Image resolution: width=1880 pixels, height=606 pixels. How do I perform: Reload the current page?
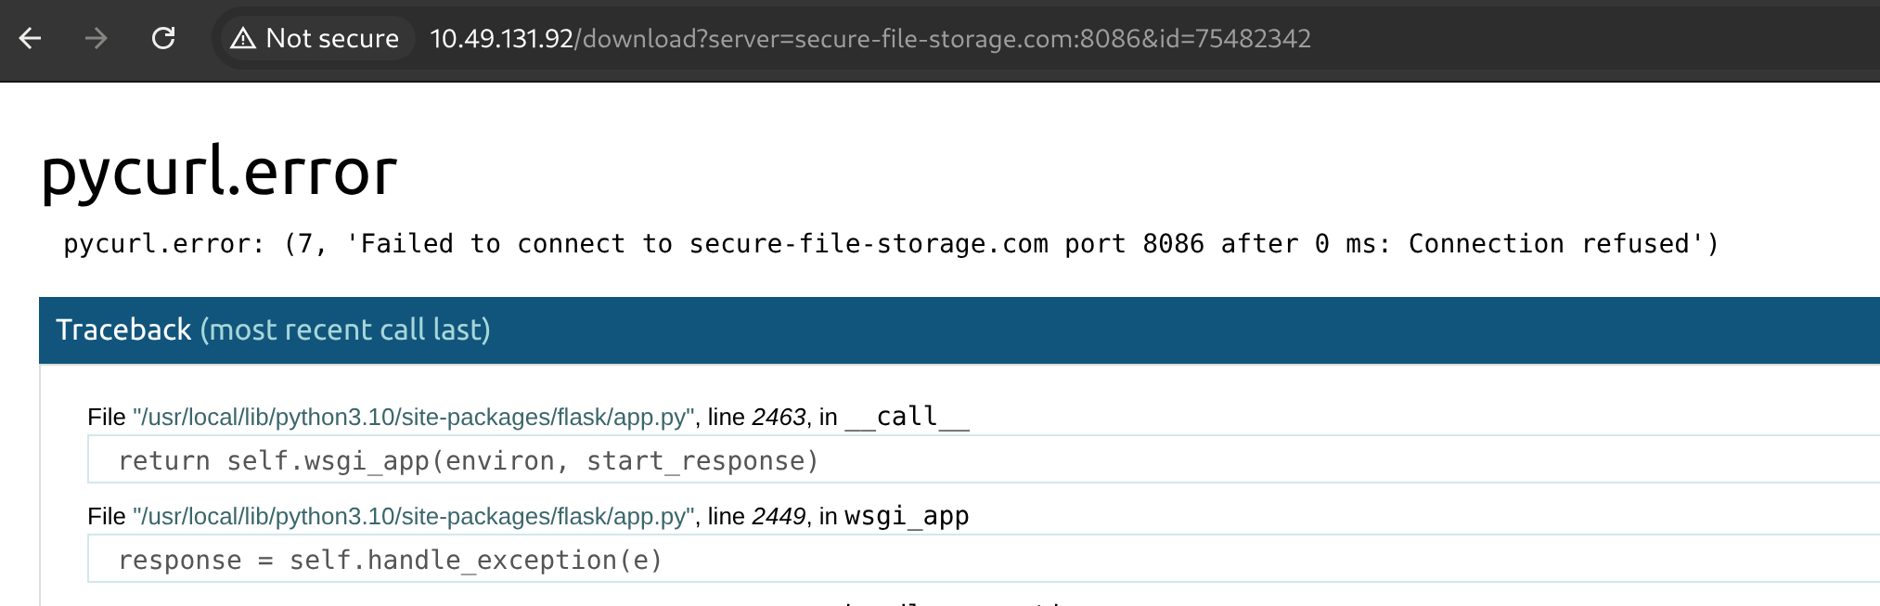pyautogui.click(x=163, y=38)
